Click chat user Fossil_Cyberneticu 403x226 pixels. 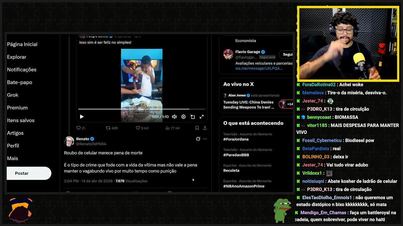(322, 141)
